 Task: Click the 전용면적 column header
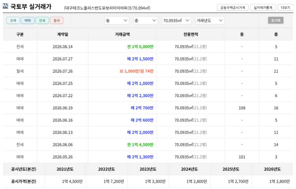click(191, 34)
